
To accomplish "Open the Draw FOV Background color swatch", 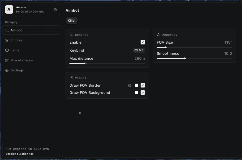I will [137, 92].
